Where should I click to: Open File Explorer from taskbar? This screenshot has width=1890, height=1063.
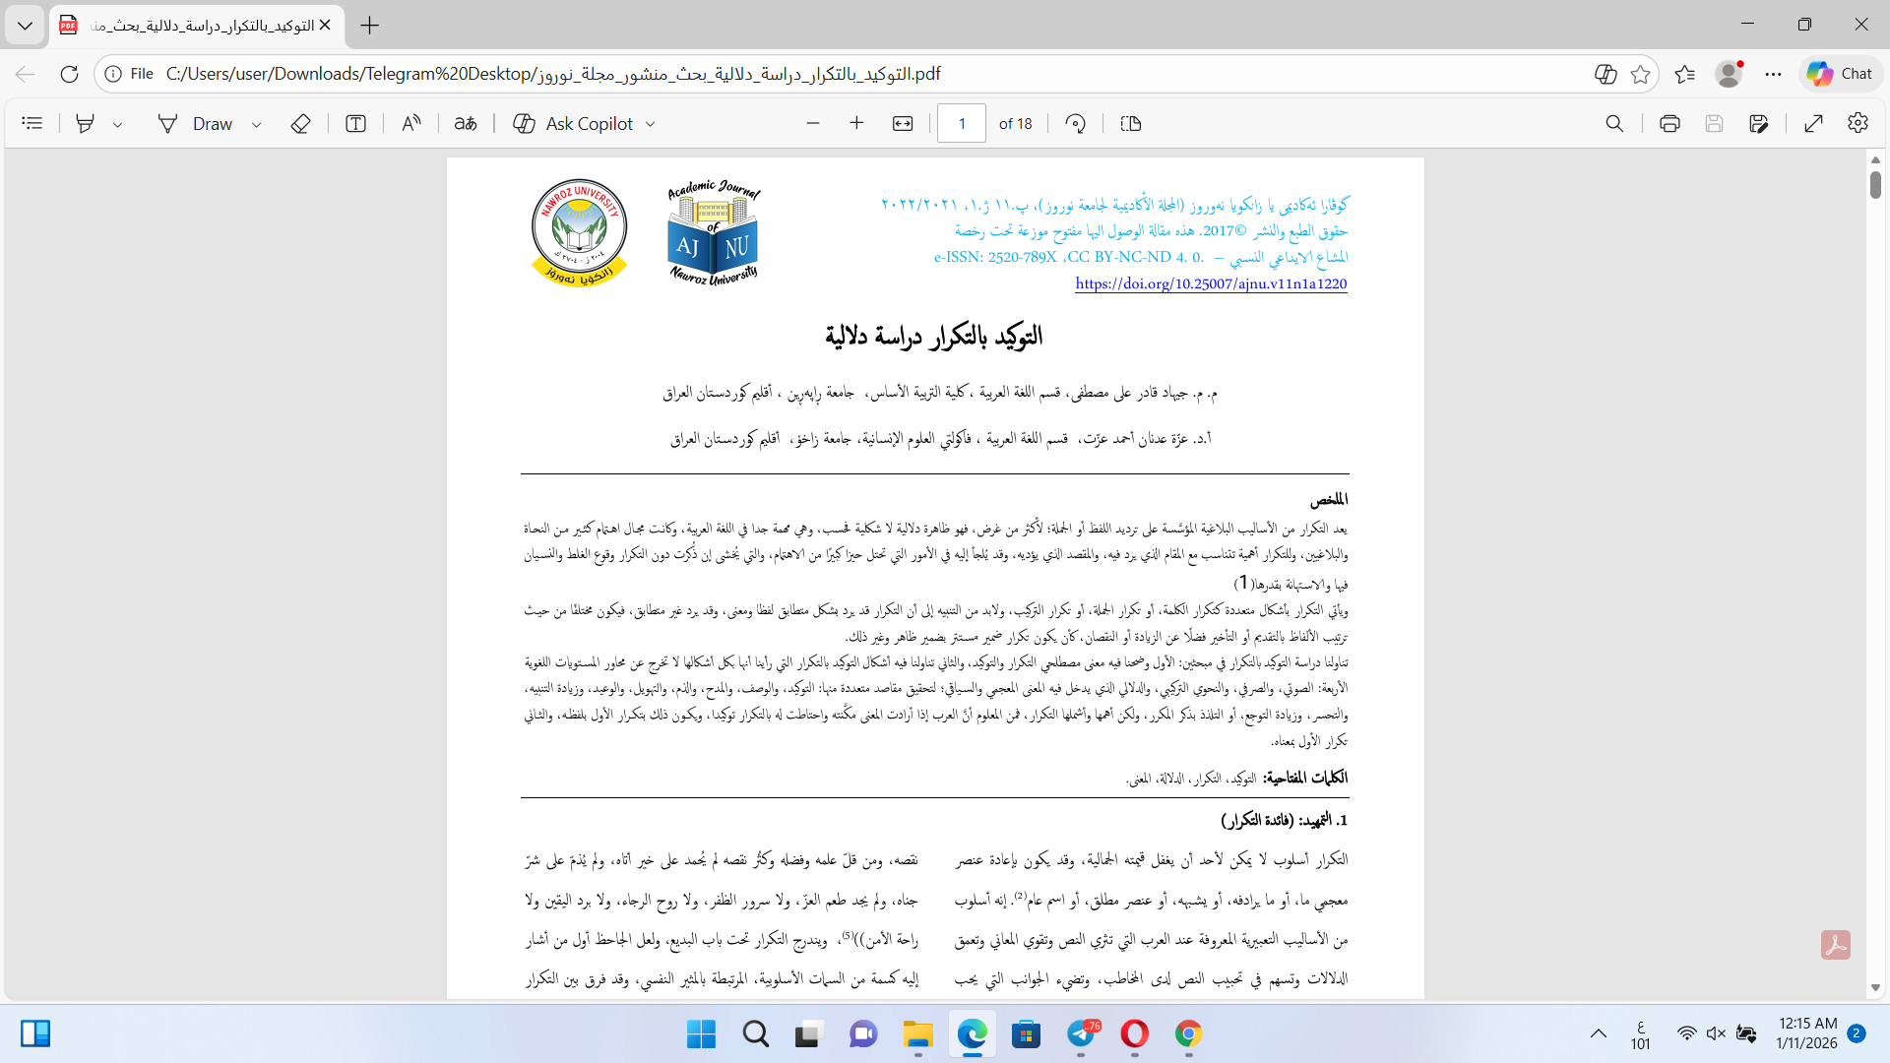click(917, 1033)
